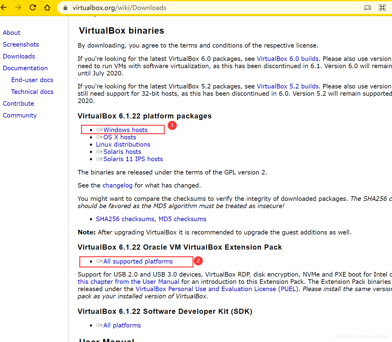Click the device/cast icon in address bar
The width and height of the screenshot is (392, 342).
(x=367, y=8)
